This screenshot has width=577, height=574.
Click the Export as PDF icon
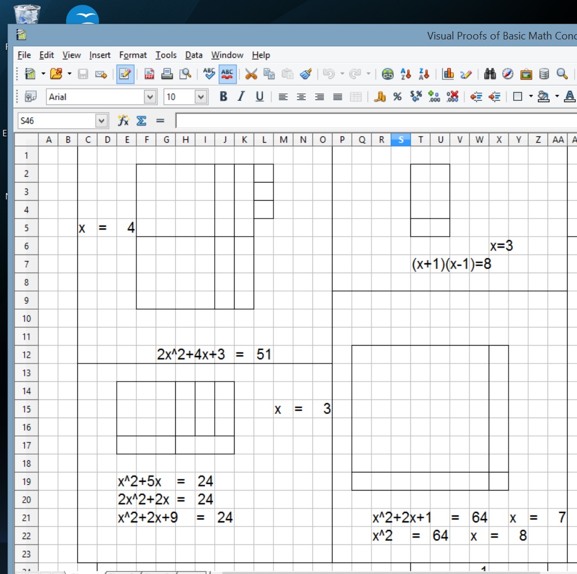pos(149,74)
